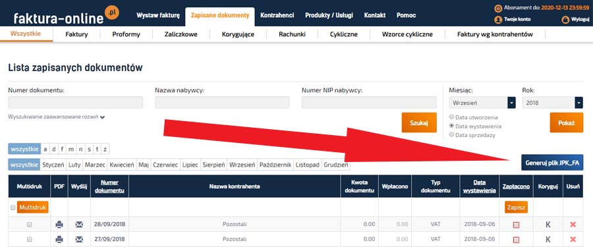Focus the Numer dokumentu input field

pyautogui.click(x=75, y=103)
